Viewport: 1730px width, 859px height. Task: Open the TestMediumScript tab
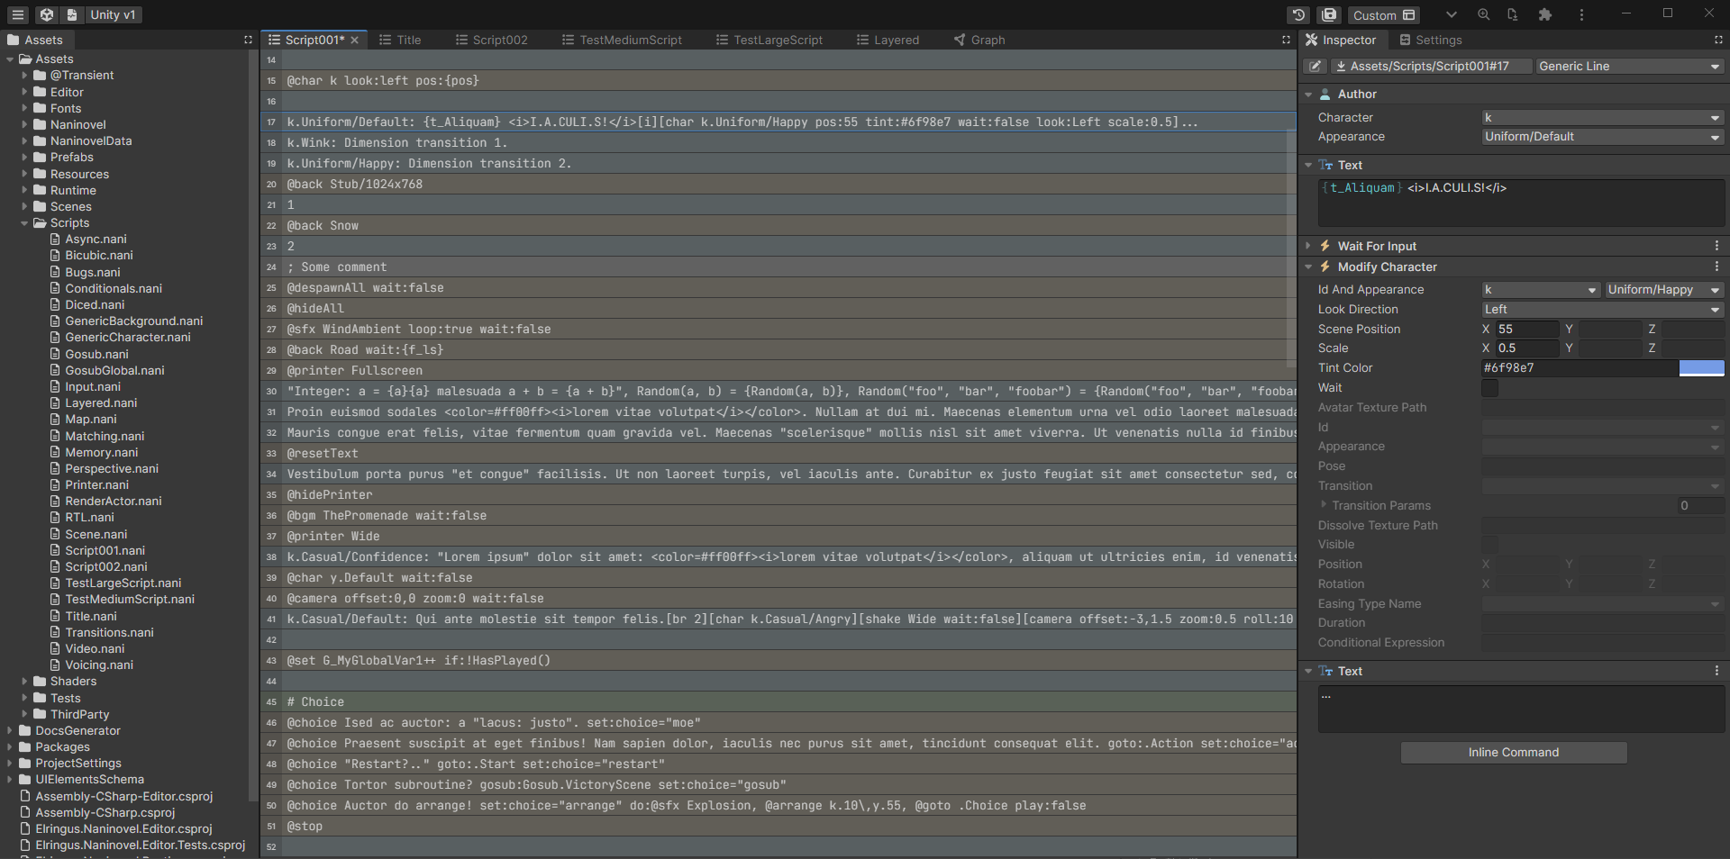click(622, 40)
